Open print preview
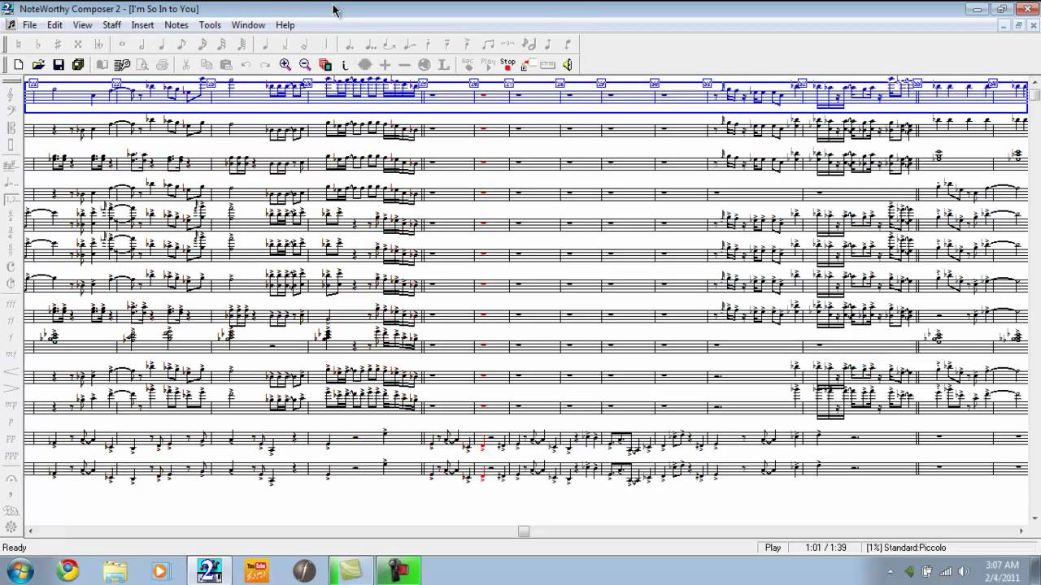This screenshot has height=585, width=1041. 142,65
